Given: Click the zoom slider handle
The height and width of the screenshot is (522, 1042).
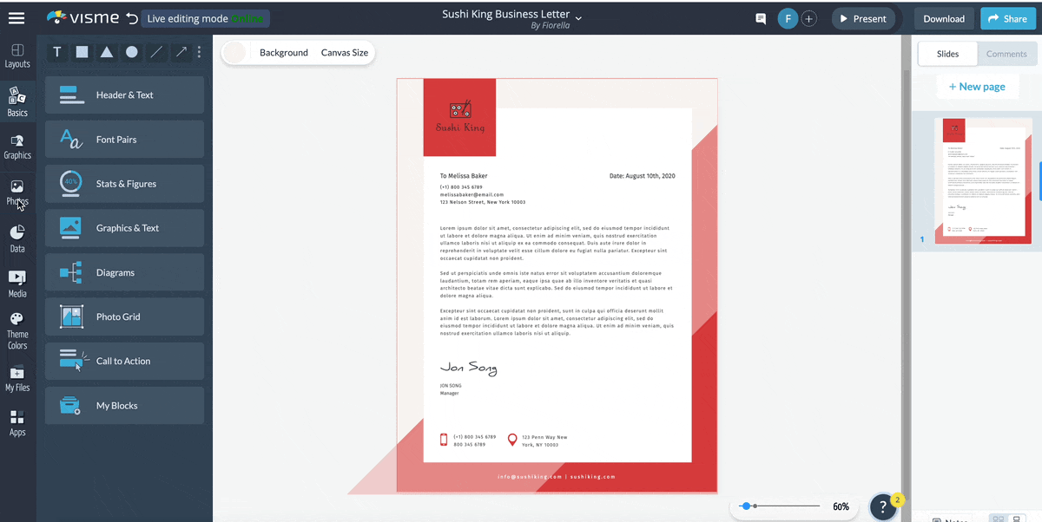Looking at the screenshot, I should tap(745, 506).
